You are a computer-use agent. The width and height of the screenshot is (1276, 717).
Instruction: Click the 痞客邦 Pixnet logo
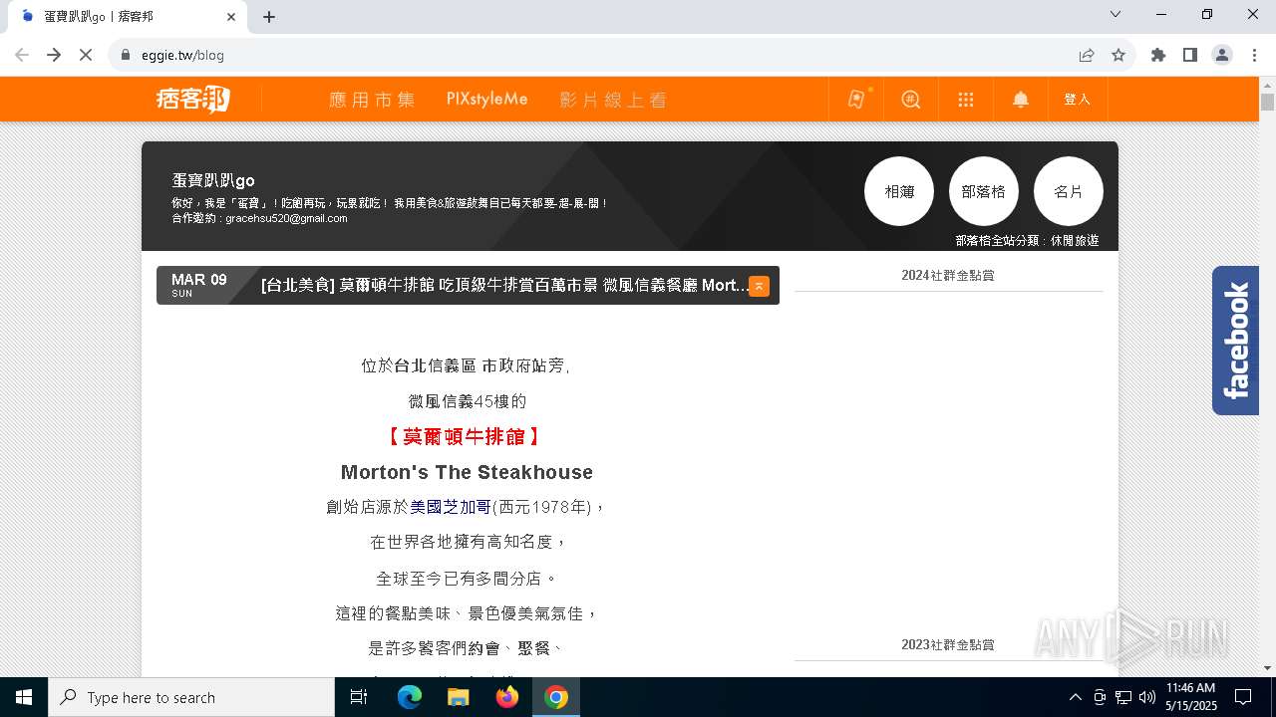pos(193,99)
